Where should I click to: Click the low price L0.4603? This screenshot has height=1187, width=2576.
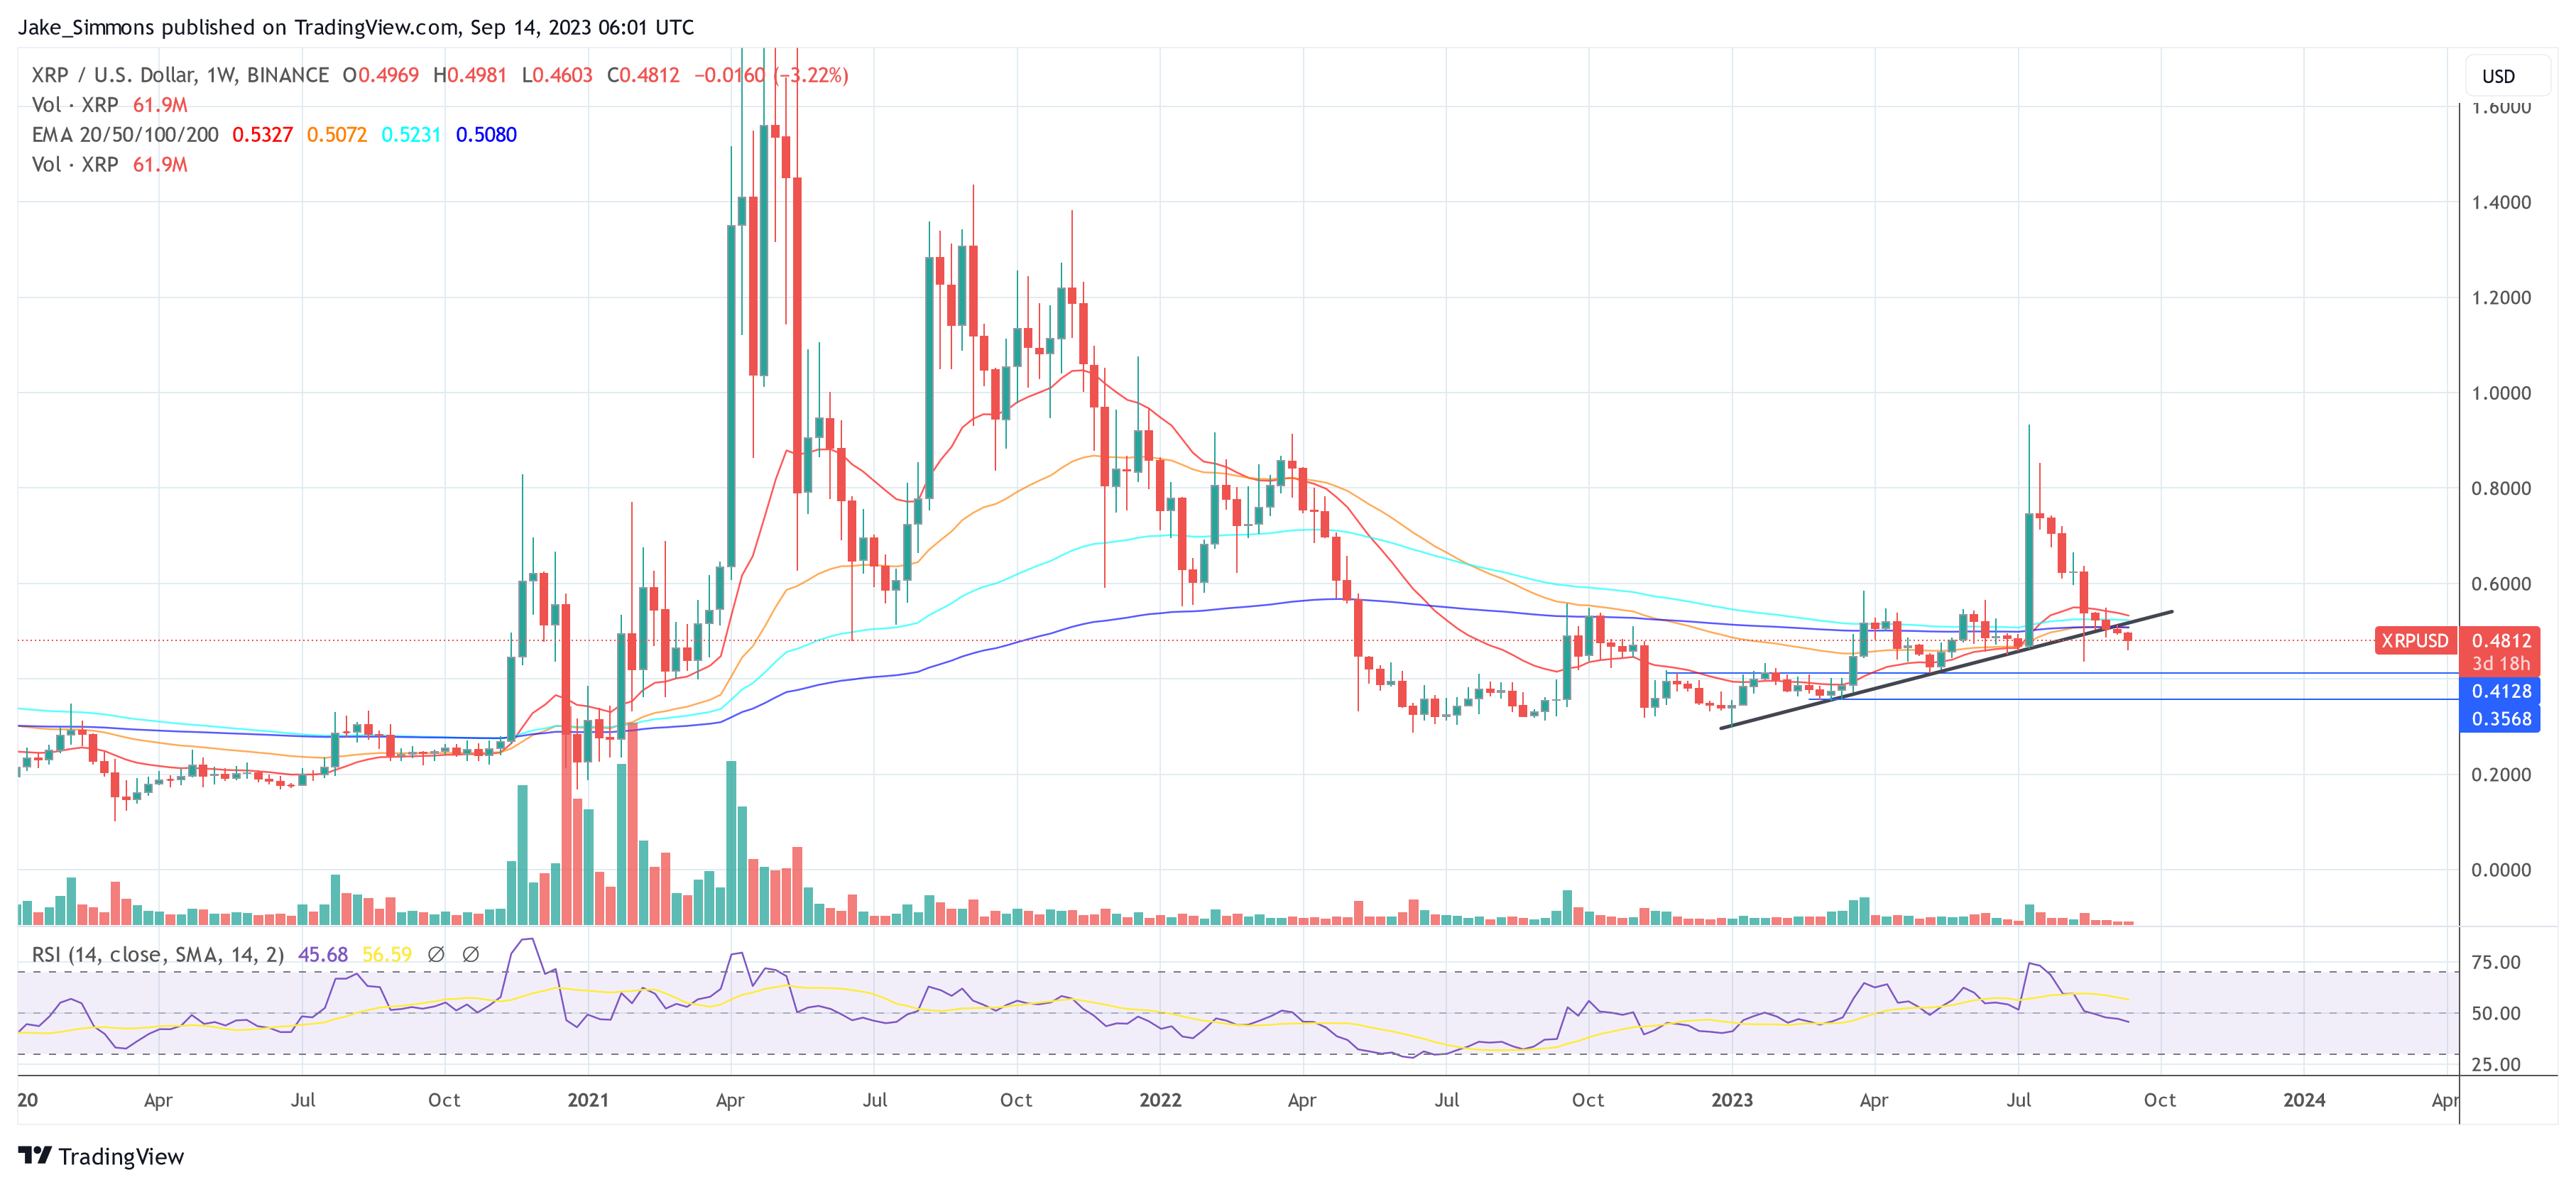557,75
